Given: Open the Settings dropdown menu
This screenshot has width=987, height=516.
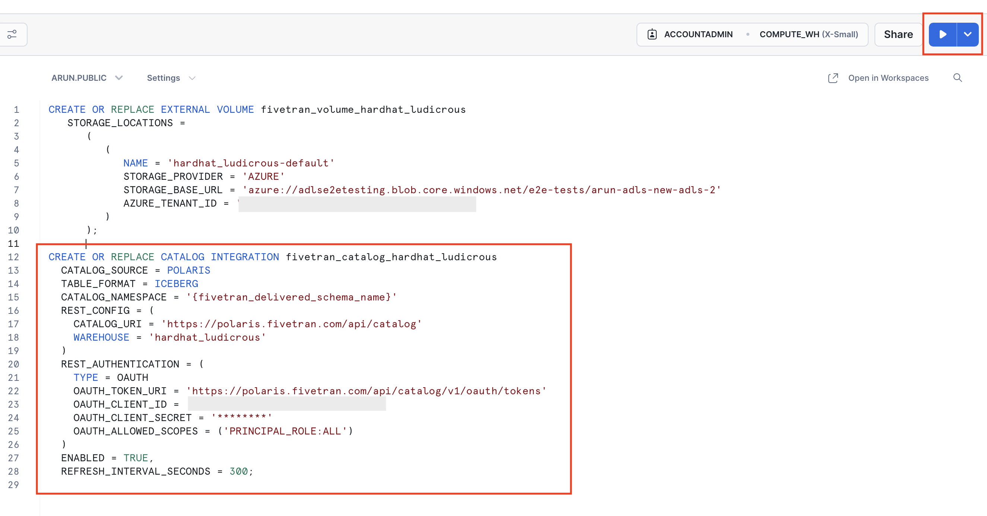Looking at the screenshot, I should [171, 78].
